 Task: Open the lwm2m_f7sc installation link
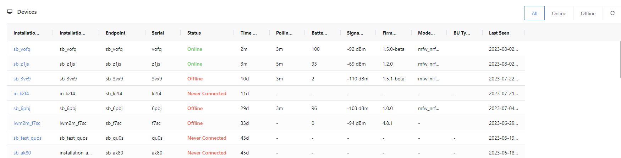click(x=27, y=123)
